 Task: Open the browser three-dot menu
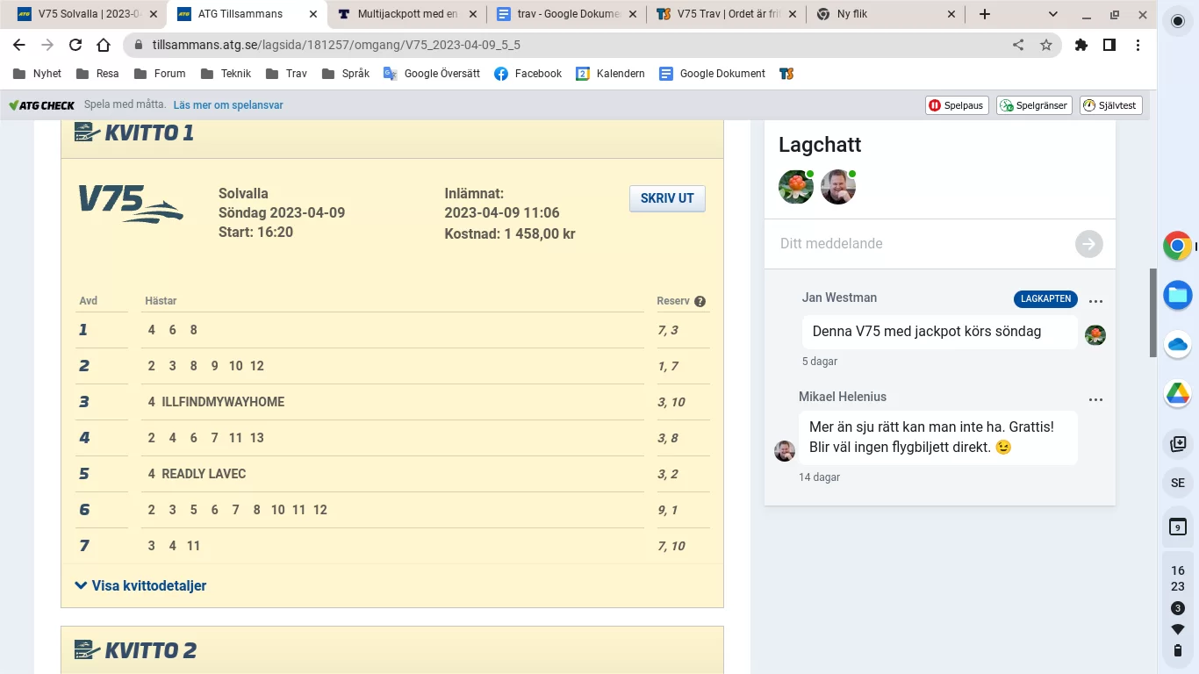[1138, 44]
